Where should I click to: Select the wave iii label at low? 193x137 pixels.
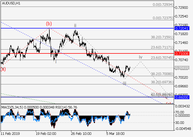[x=124, y=83]
